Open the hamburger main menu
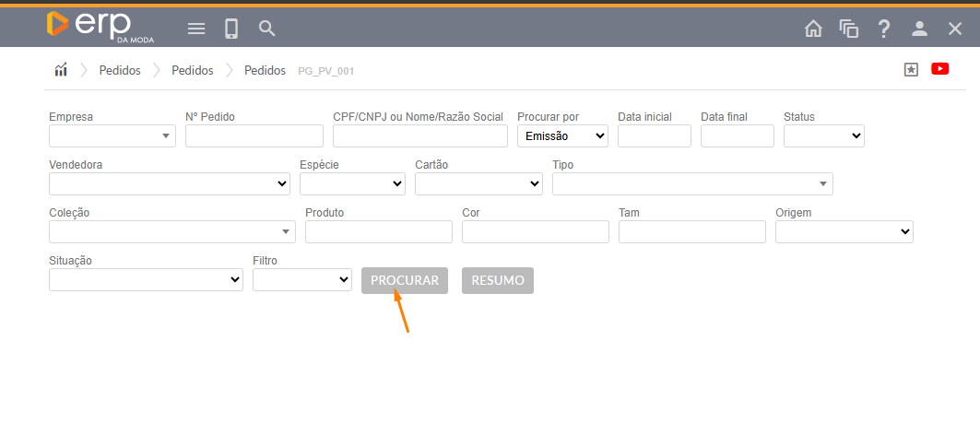The width and height of the screenshot is (980, 447). tap(196, 29)
